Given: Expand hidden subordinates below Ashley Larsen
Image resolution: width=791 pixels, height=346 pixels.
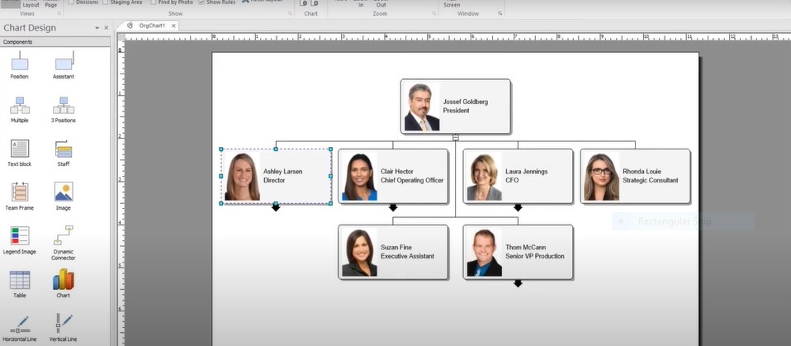Looking at the screenshot, I should pos(276,207).
